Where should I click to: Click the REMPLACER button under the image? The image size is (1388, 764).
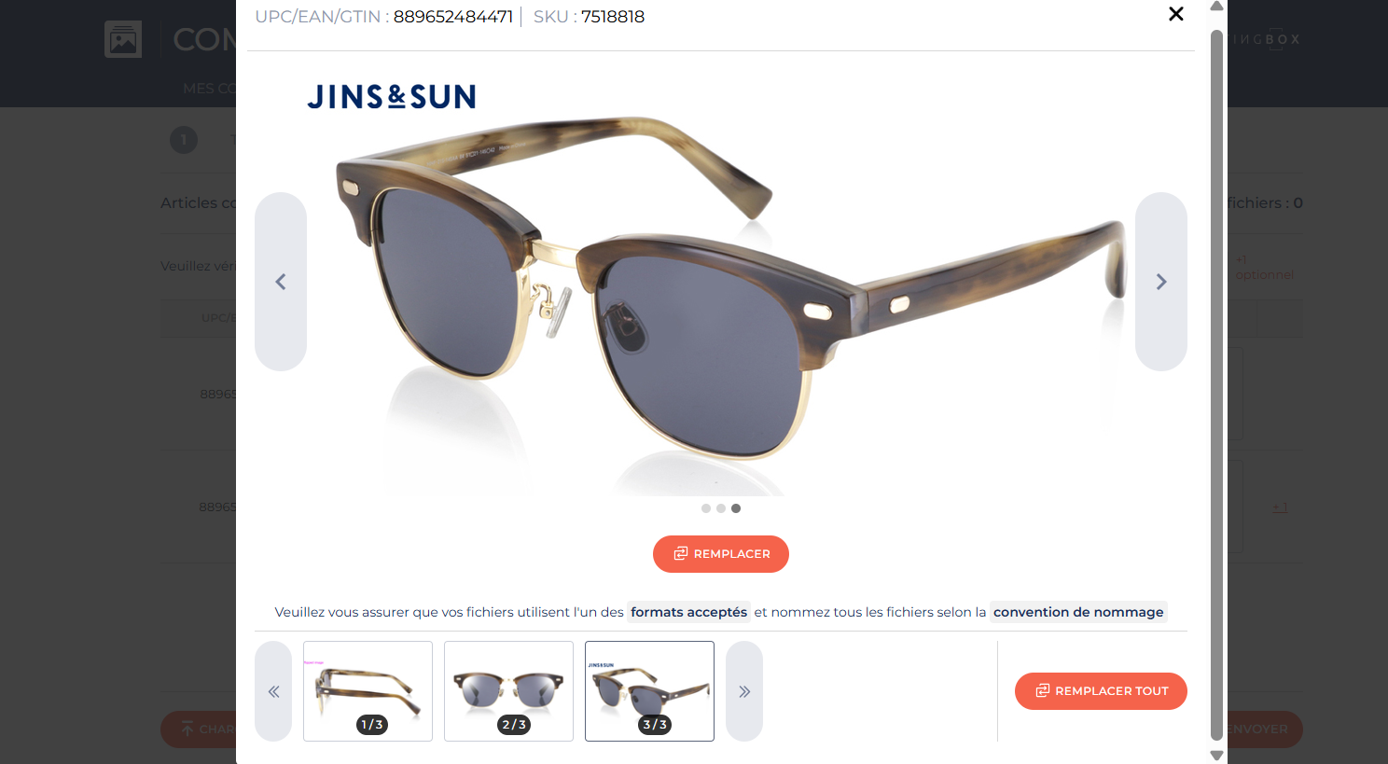[x=721, y=554]
